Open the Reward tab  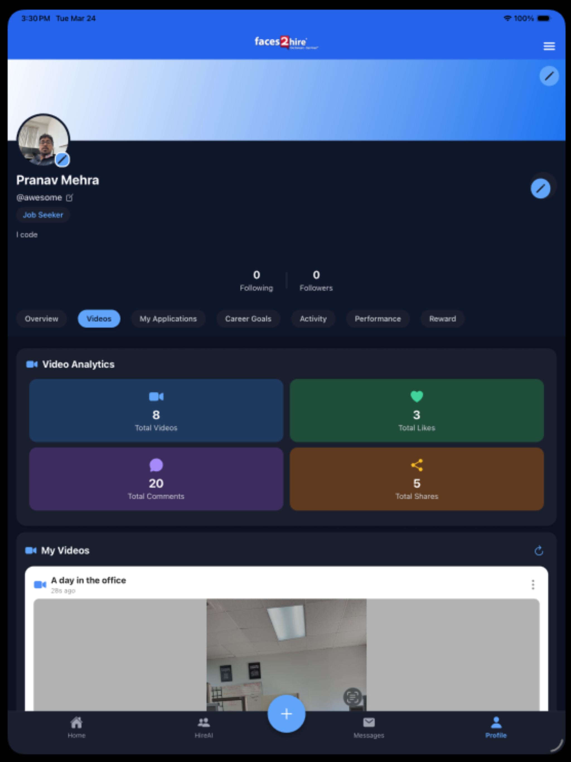442,319
